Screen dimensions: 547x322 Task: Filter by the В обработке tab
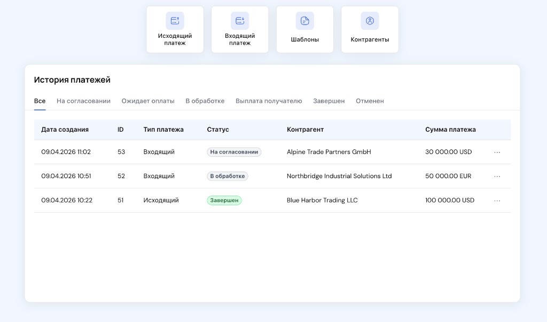click(205, 101)
